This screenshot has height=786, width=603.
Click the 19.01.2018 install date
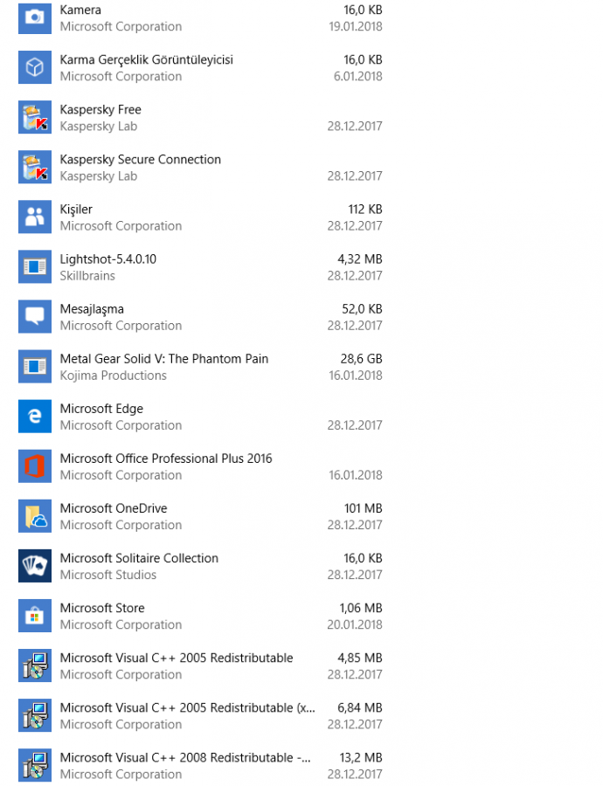(355, 26)
